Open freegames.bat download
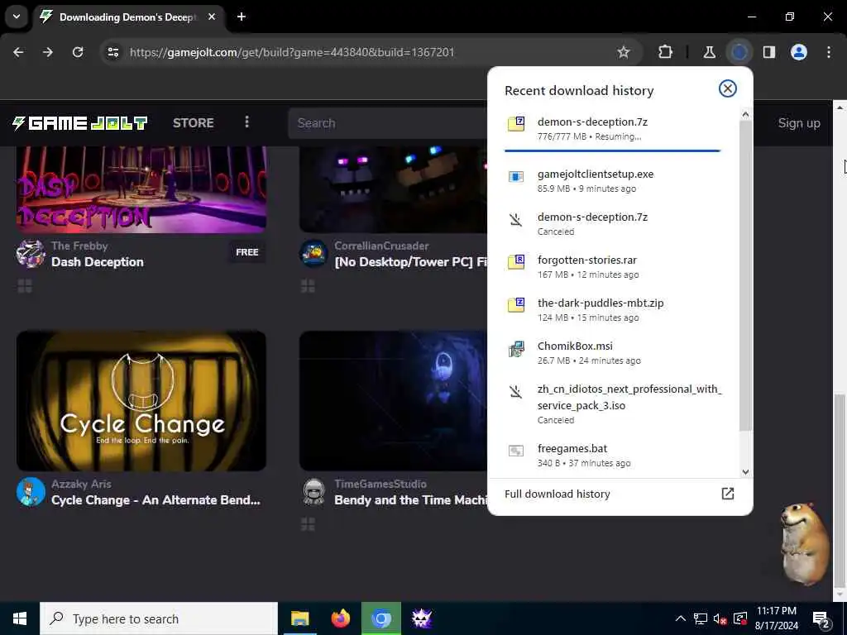847x635 pixels. coord(613,456)
